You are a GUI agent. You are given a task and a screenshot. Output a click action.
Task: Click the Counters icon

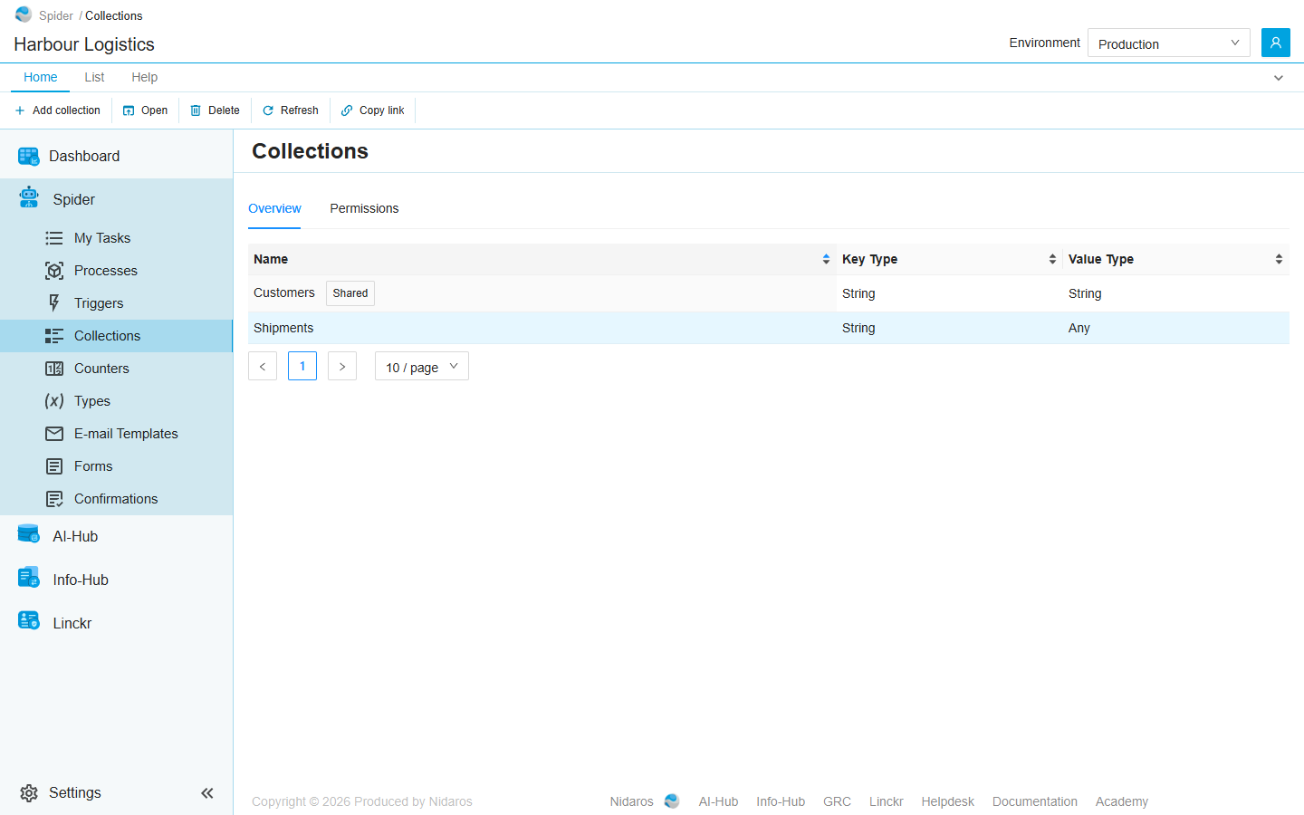[x=54, y=369]
